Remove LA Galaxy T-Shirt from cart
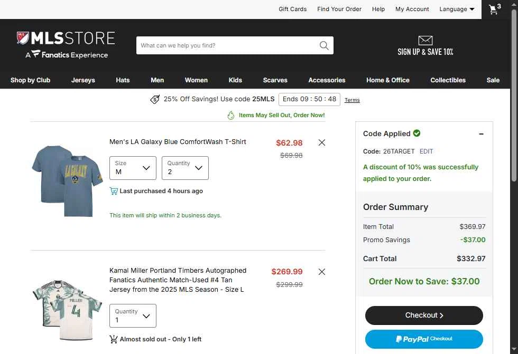This screenshot has width=518, height=354. click(x=322, y=142)
